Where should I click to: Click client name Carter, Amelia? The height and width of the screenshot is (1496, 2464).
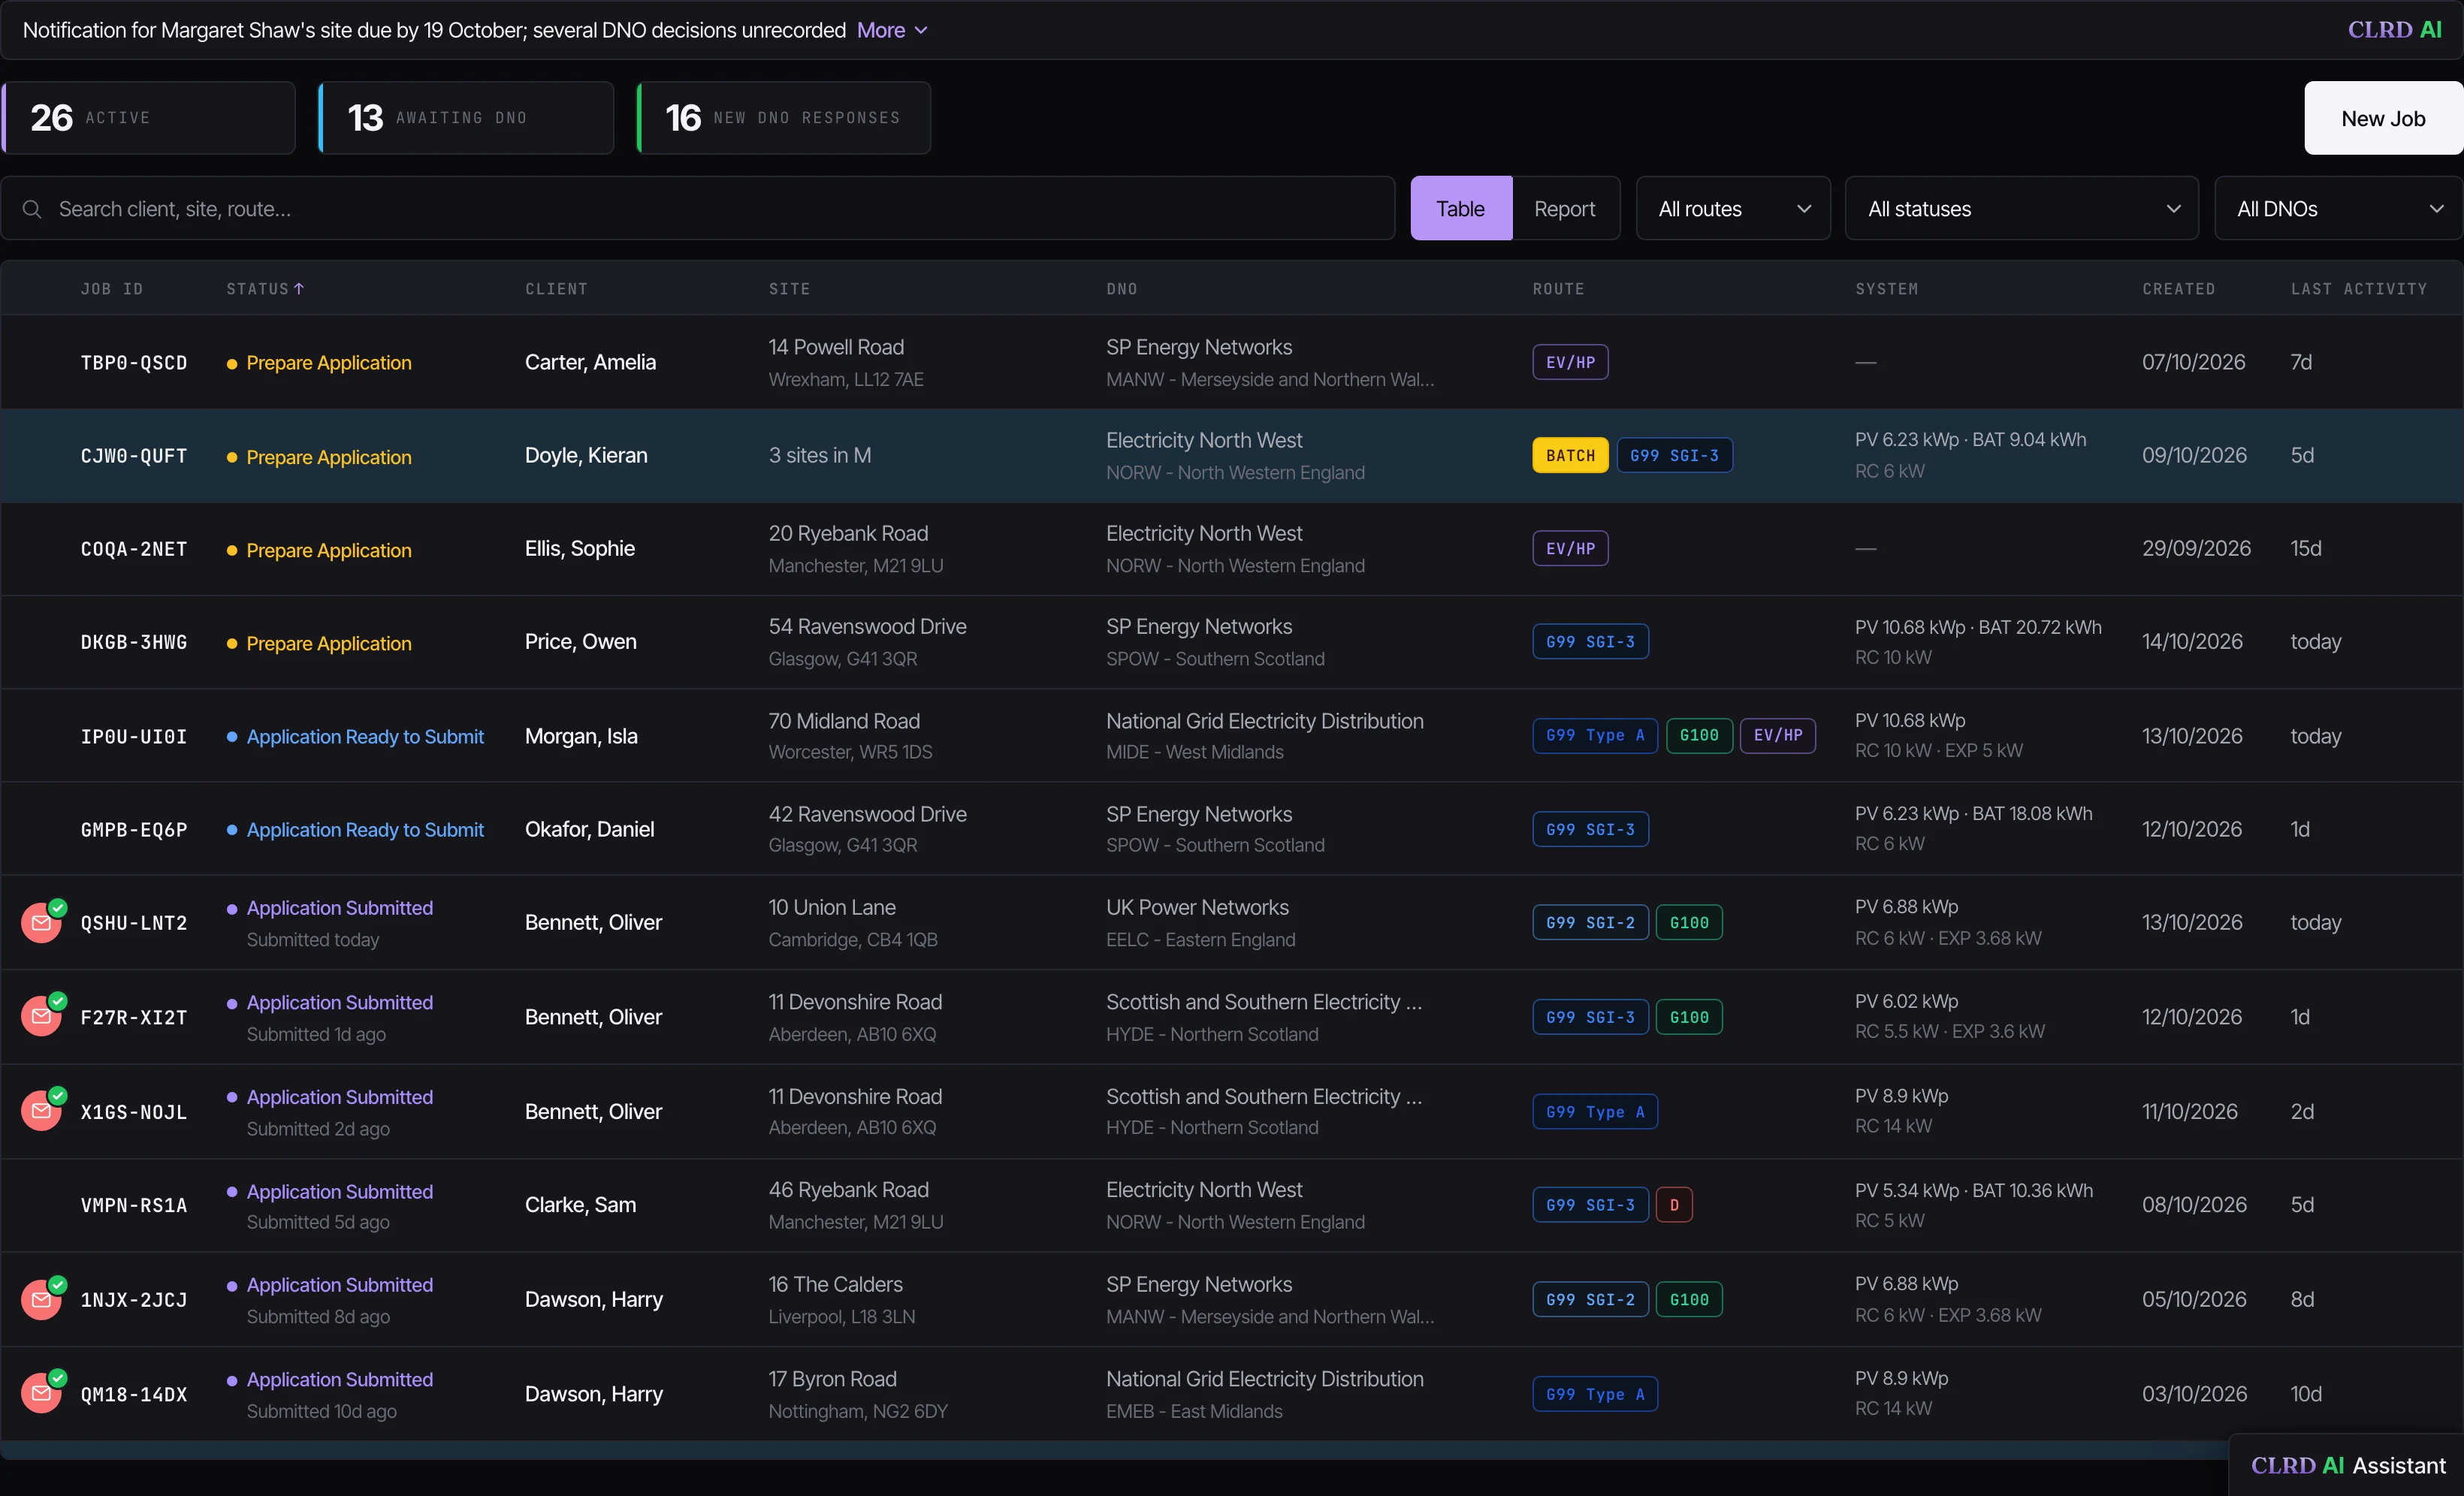[590, 362]
